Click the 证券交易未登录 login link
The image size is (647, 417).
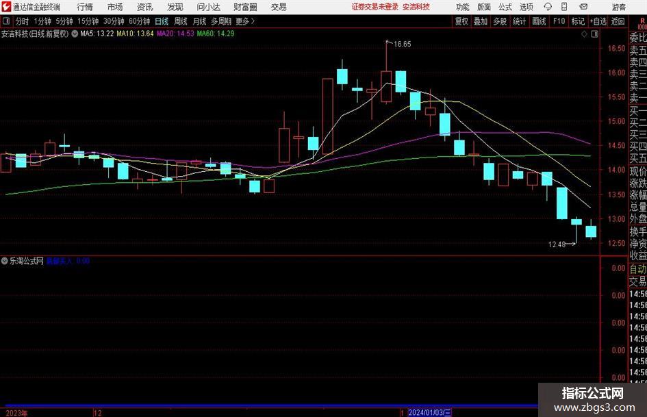coord(375,7)
